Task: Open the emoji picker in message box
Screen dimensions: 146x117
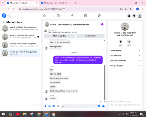Action: coord(99,106)
